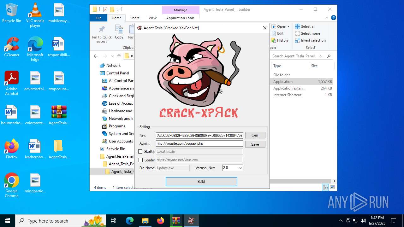
Task: Click Invert selection in ribbon
Action: 310,40
